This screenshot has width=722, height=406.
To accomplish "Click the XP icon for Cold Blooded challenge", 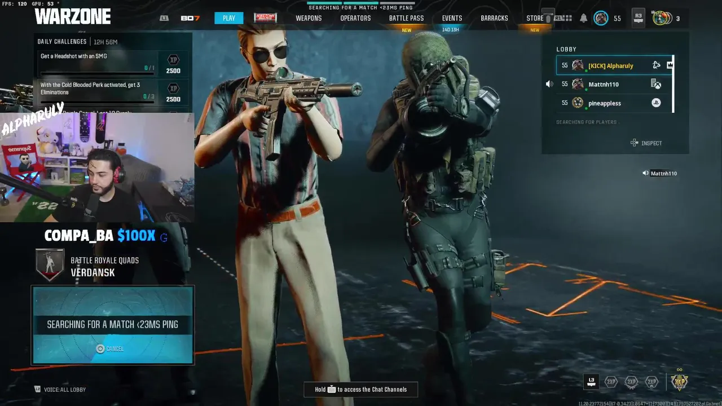I will click(173, 89).
